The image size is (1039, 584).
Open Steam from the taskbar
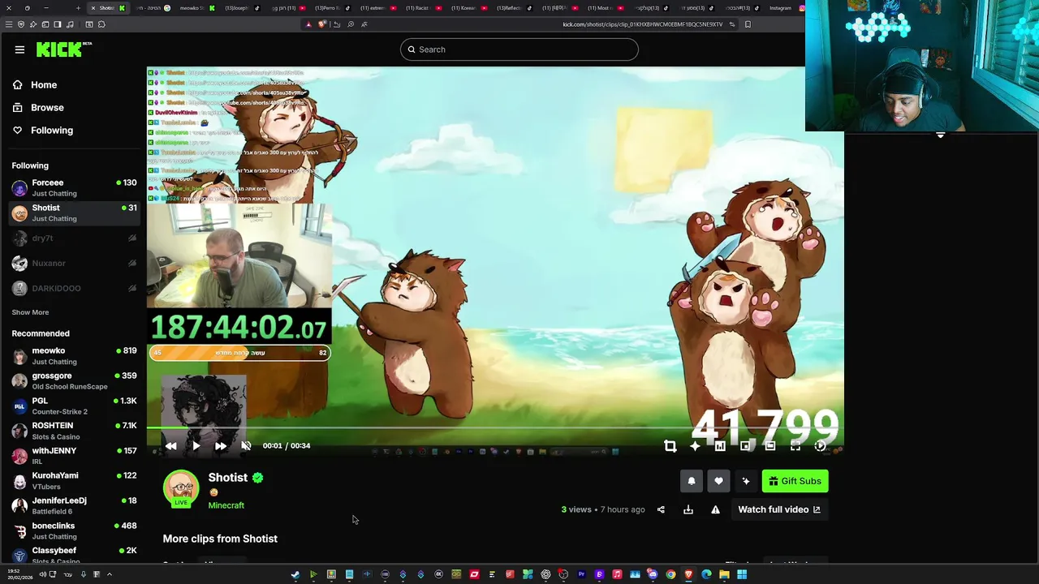(x=295, y=574)
